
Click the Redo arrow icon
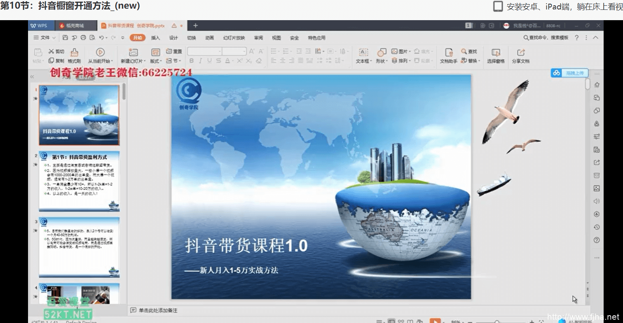click(113, 37)
